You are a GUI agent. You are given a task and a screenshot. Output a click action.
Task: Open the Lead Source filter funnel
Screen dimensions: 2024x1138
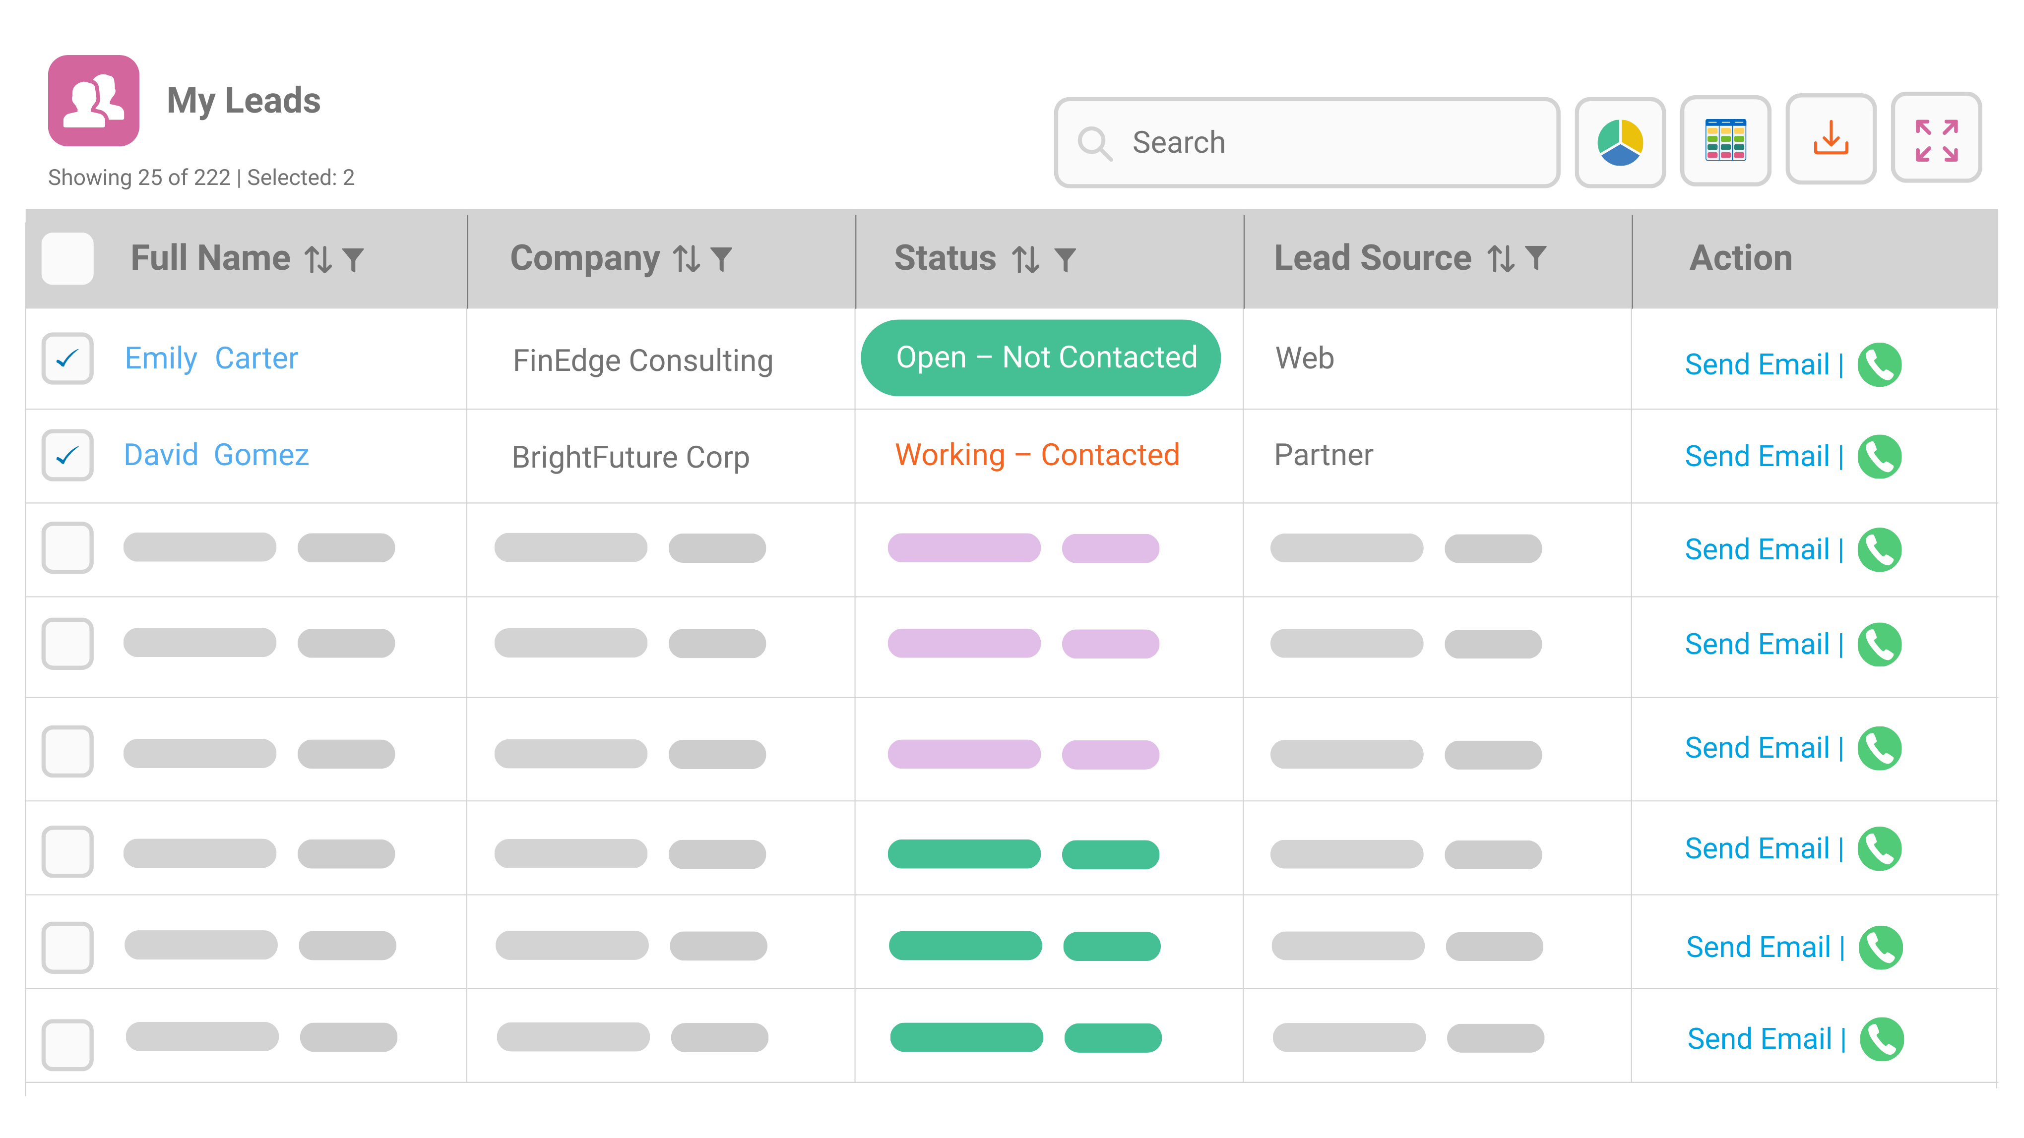(1535, 258)
